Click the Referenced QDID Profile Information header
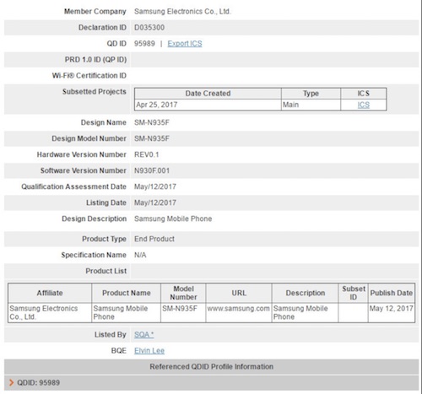 click(211, 367)
